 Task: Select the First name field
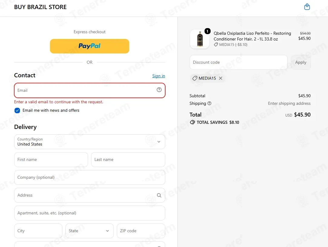click(x=51, y=159)
